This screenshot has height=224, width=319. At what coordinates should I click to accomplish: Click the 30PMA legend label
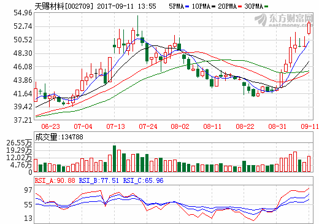click(x=254, y=6)
